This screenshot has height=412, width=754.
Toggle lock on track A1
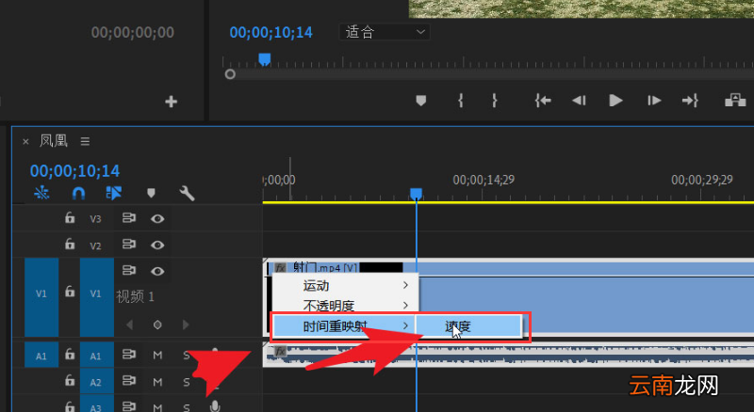point(70,355)
